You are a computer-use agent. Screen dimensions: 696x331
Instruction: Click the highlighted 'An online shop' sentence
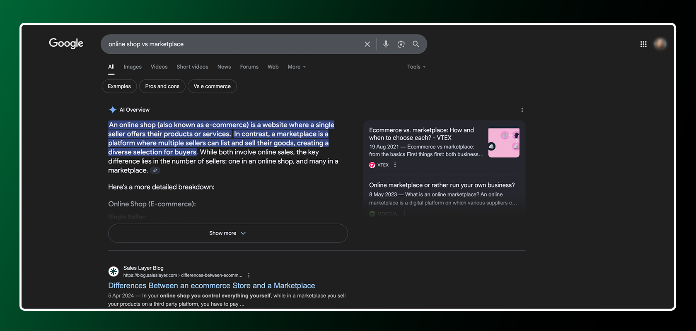tap(221, 129)
